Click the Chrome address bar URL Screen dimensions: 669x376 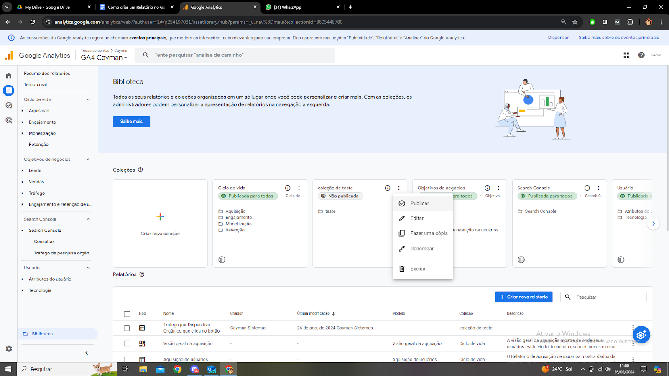tap(198, 22)
